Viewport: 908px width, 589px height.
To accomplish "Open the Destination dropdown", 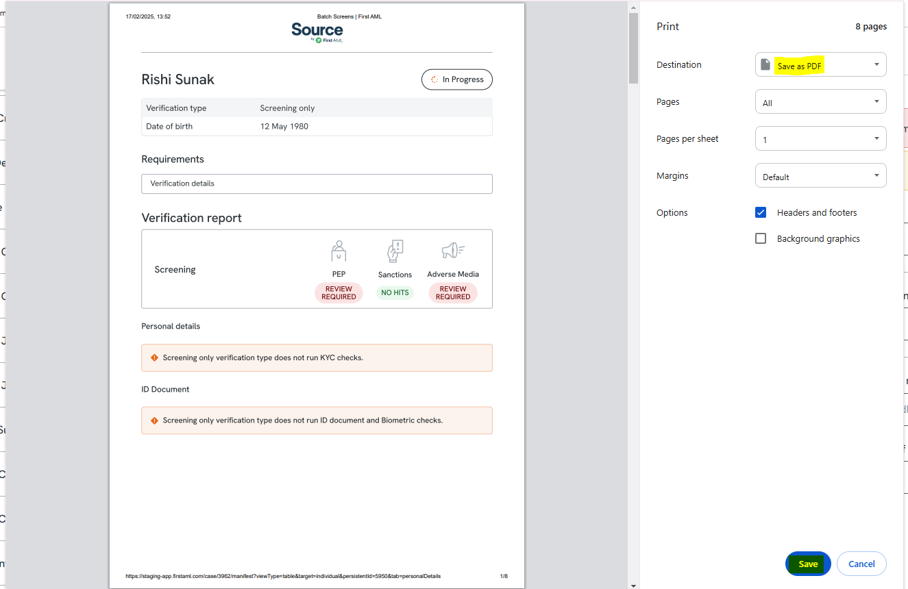I will coord(821,64).
